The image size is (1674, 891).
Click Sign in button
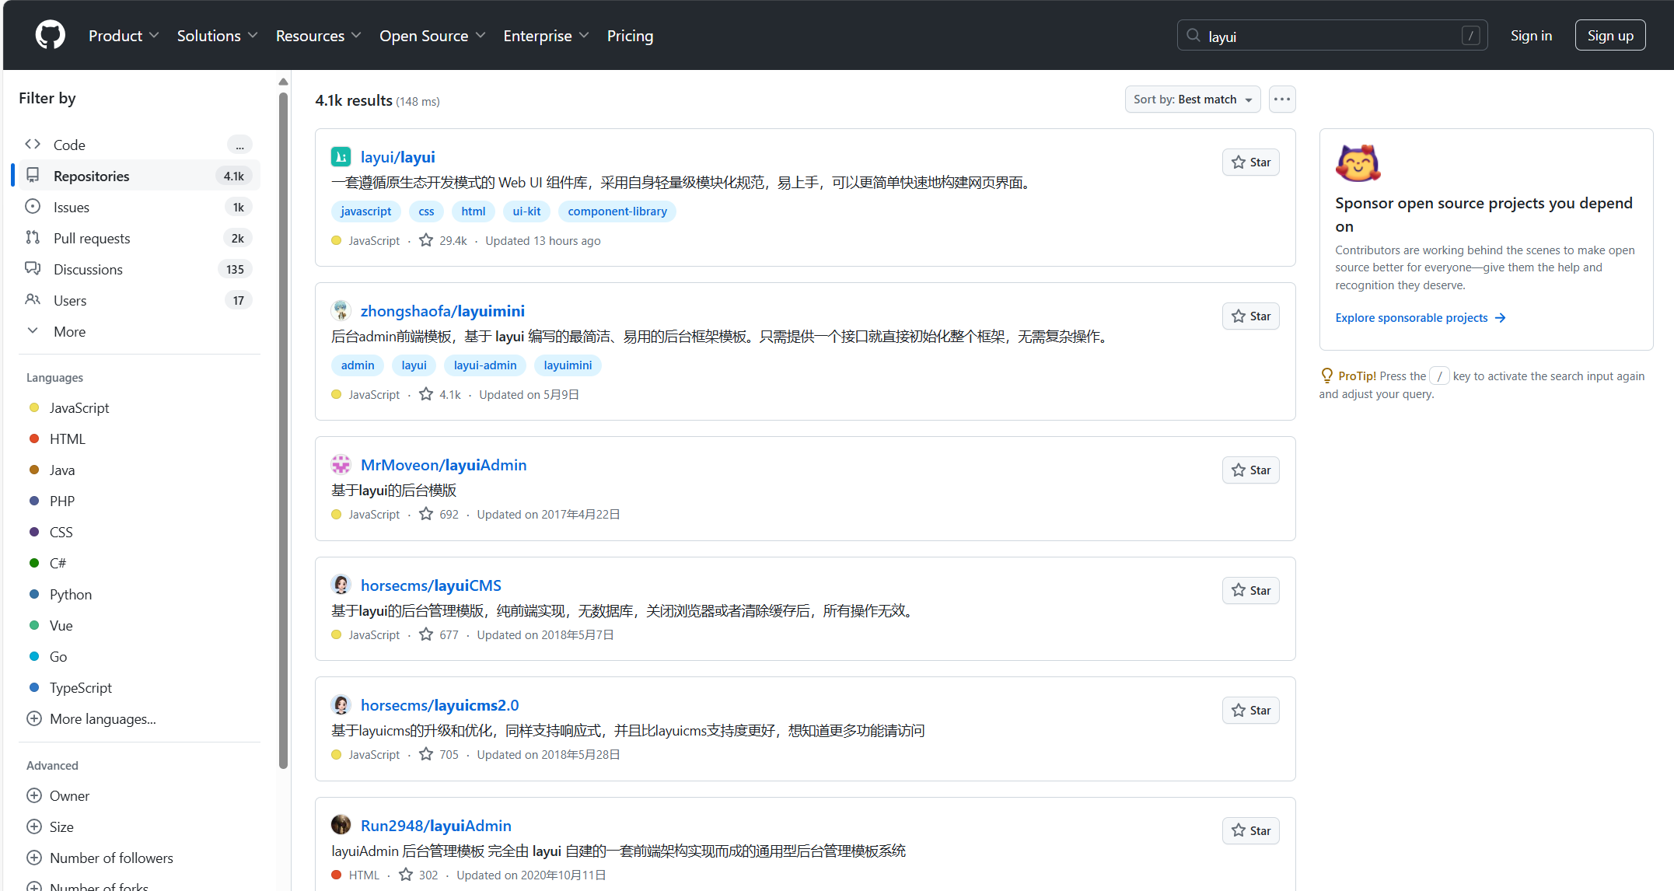[1531, 36]
